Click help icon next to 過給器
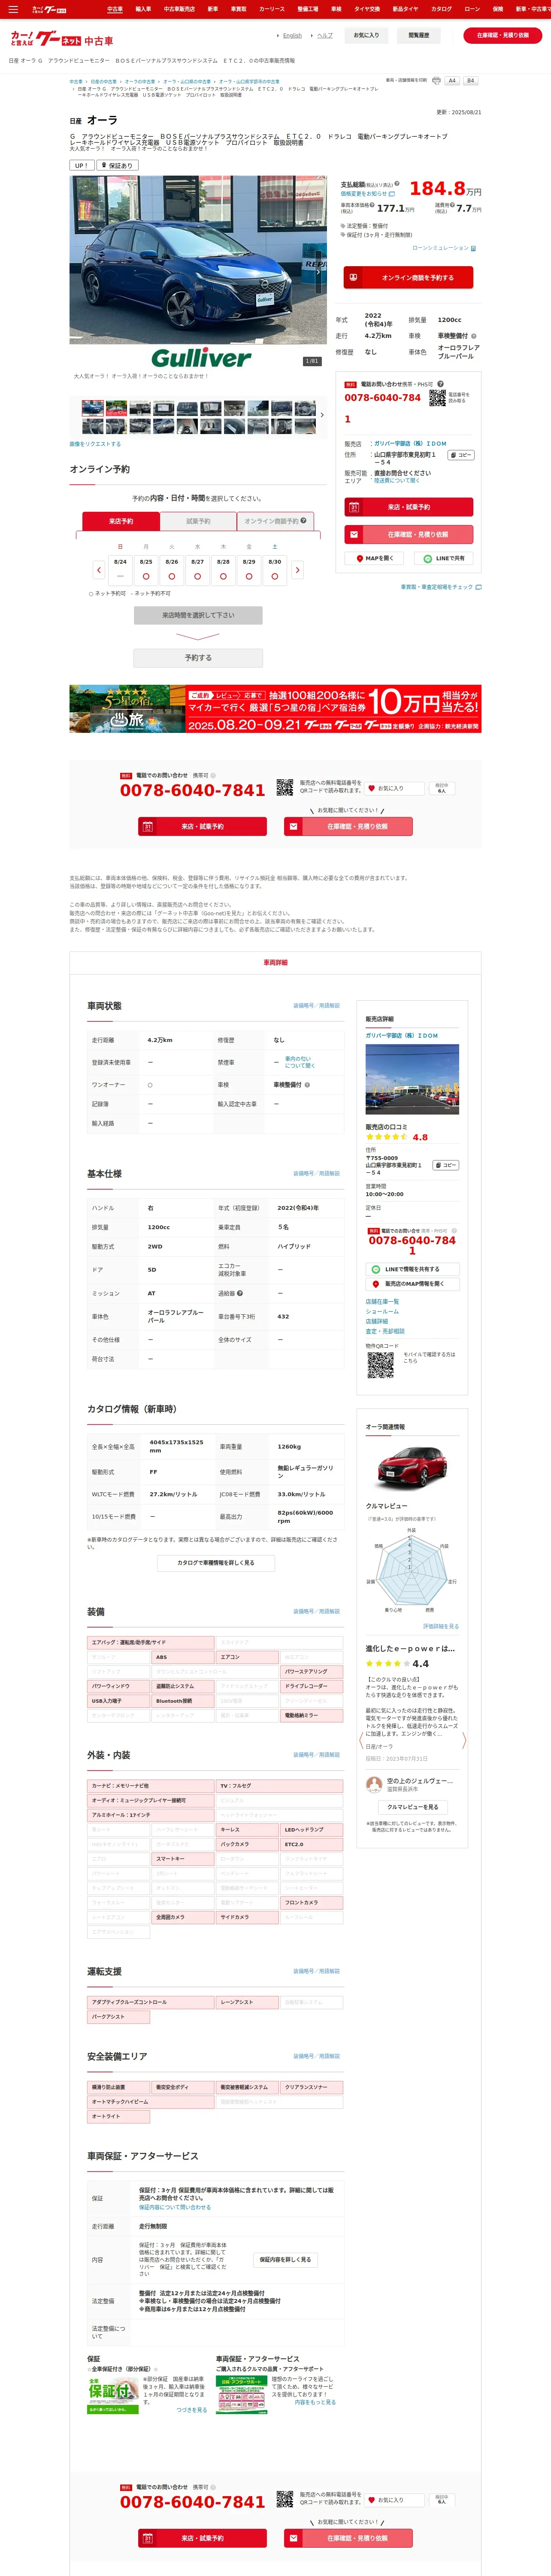551x2576 pixels. click(240, 1293)
